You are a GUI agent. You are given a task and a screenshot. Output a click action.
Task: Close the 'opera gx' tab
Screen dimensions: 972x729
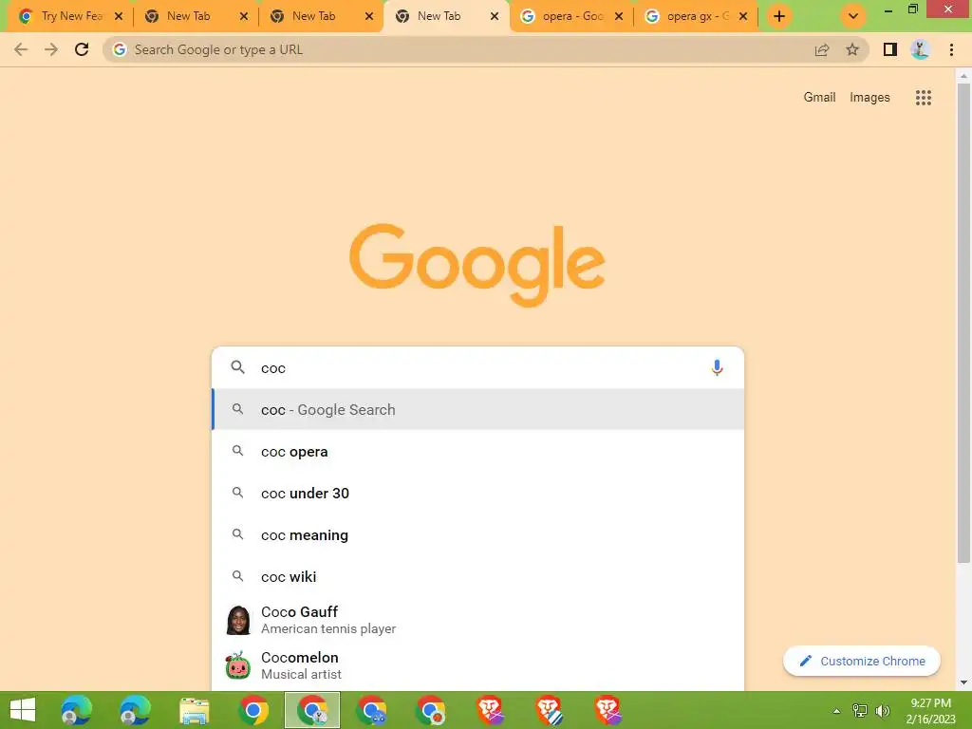743,16
